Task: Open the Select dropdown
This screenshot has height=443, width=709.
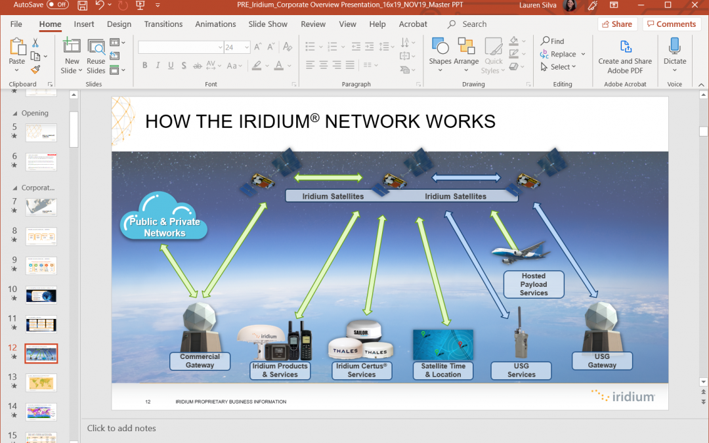Action: pyautogui.click(x=563, y=67)
